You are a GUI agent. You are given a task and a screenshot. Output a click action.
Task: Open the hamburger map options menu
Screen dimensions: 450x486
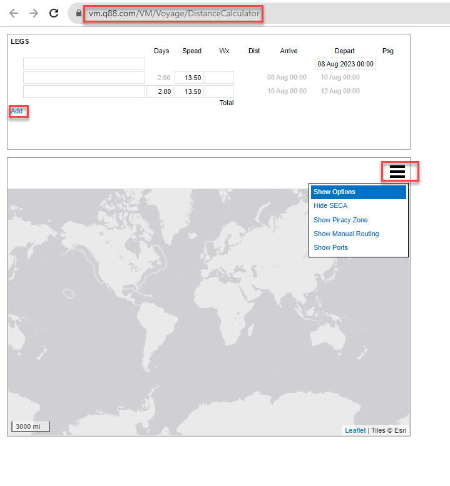(397, 171)
